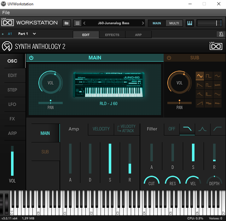226x221 pixels.
Task: Select the low-pass filter shape
Action: point(187,129)
